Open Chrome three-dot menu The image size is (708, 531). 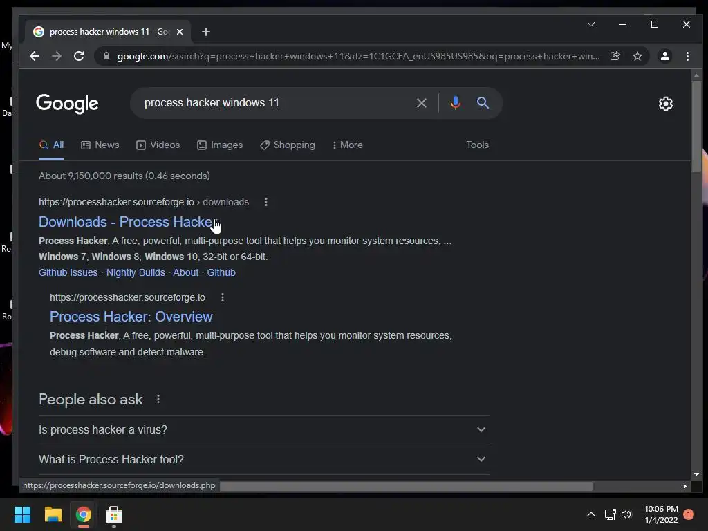(687, 56)
